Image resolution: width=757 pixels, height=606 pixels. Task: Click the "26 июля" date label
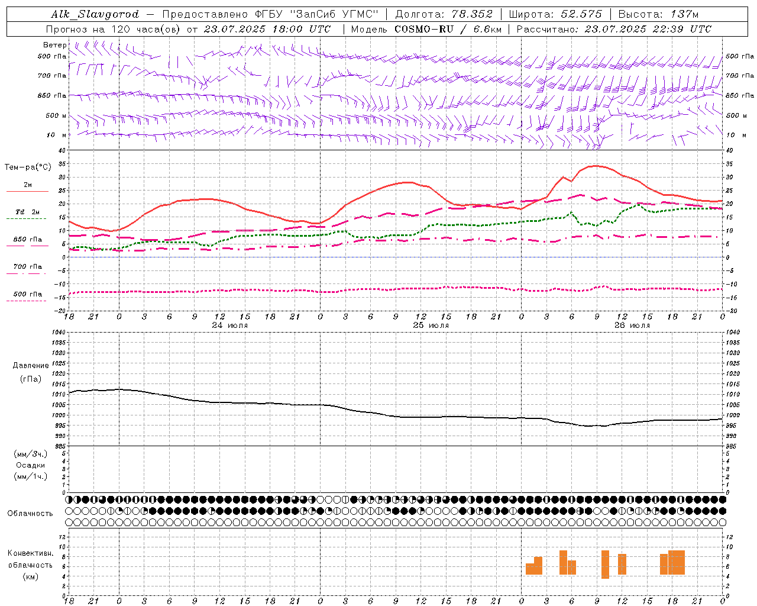coord(632,325)
